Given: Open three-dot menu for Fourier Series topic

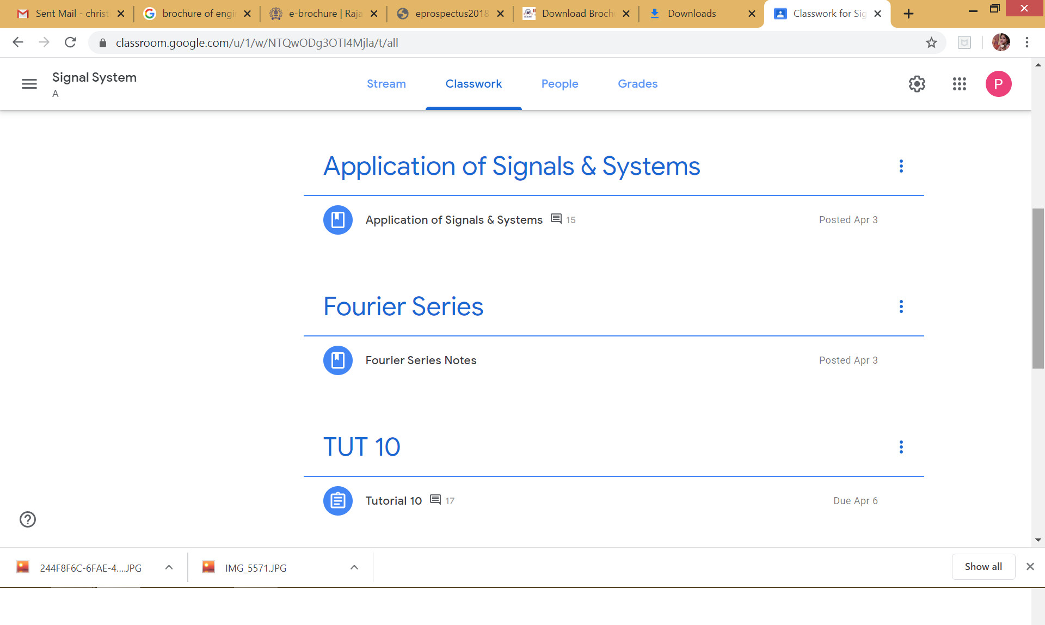Looking at the screenshot, I should point(901,307).
